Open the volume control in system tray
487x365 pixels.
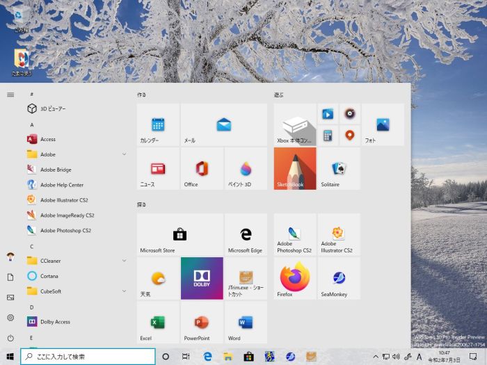[396, 357]
